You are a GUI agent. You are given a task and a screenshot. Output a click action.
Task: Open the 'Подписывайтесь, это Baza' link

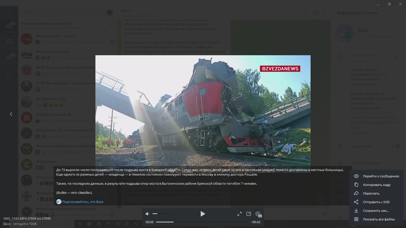83,202
